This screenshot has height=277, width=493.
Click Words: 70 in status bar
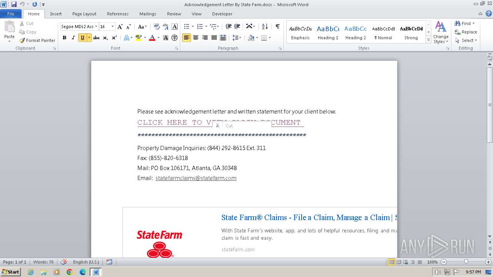pos(44,262)
